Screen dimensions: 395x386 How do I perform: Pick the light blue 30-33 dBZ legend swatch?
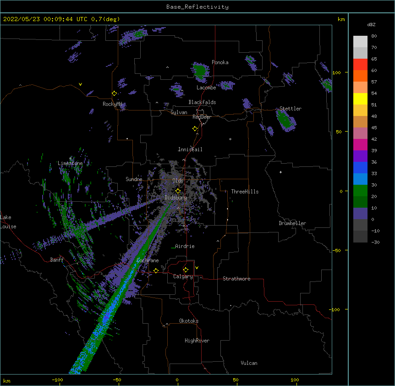pos(360,179)
